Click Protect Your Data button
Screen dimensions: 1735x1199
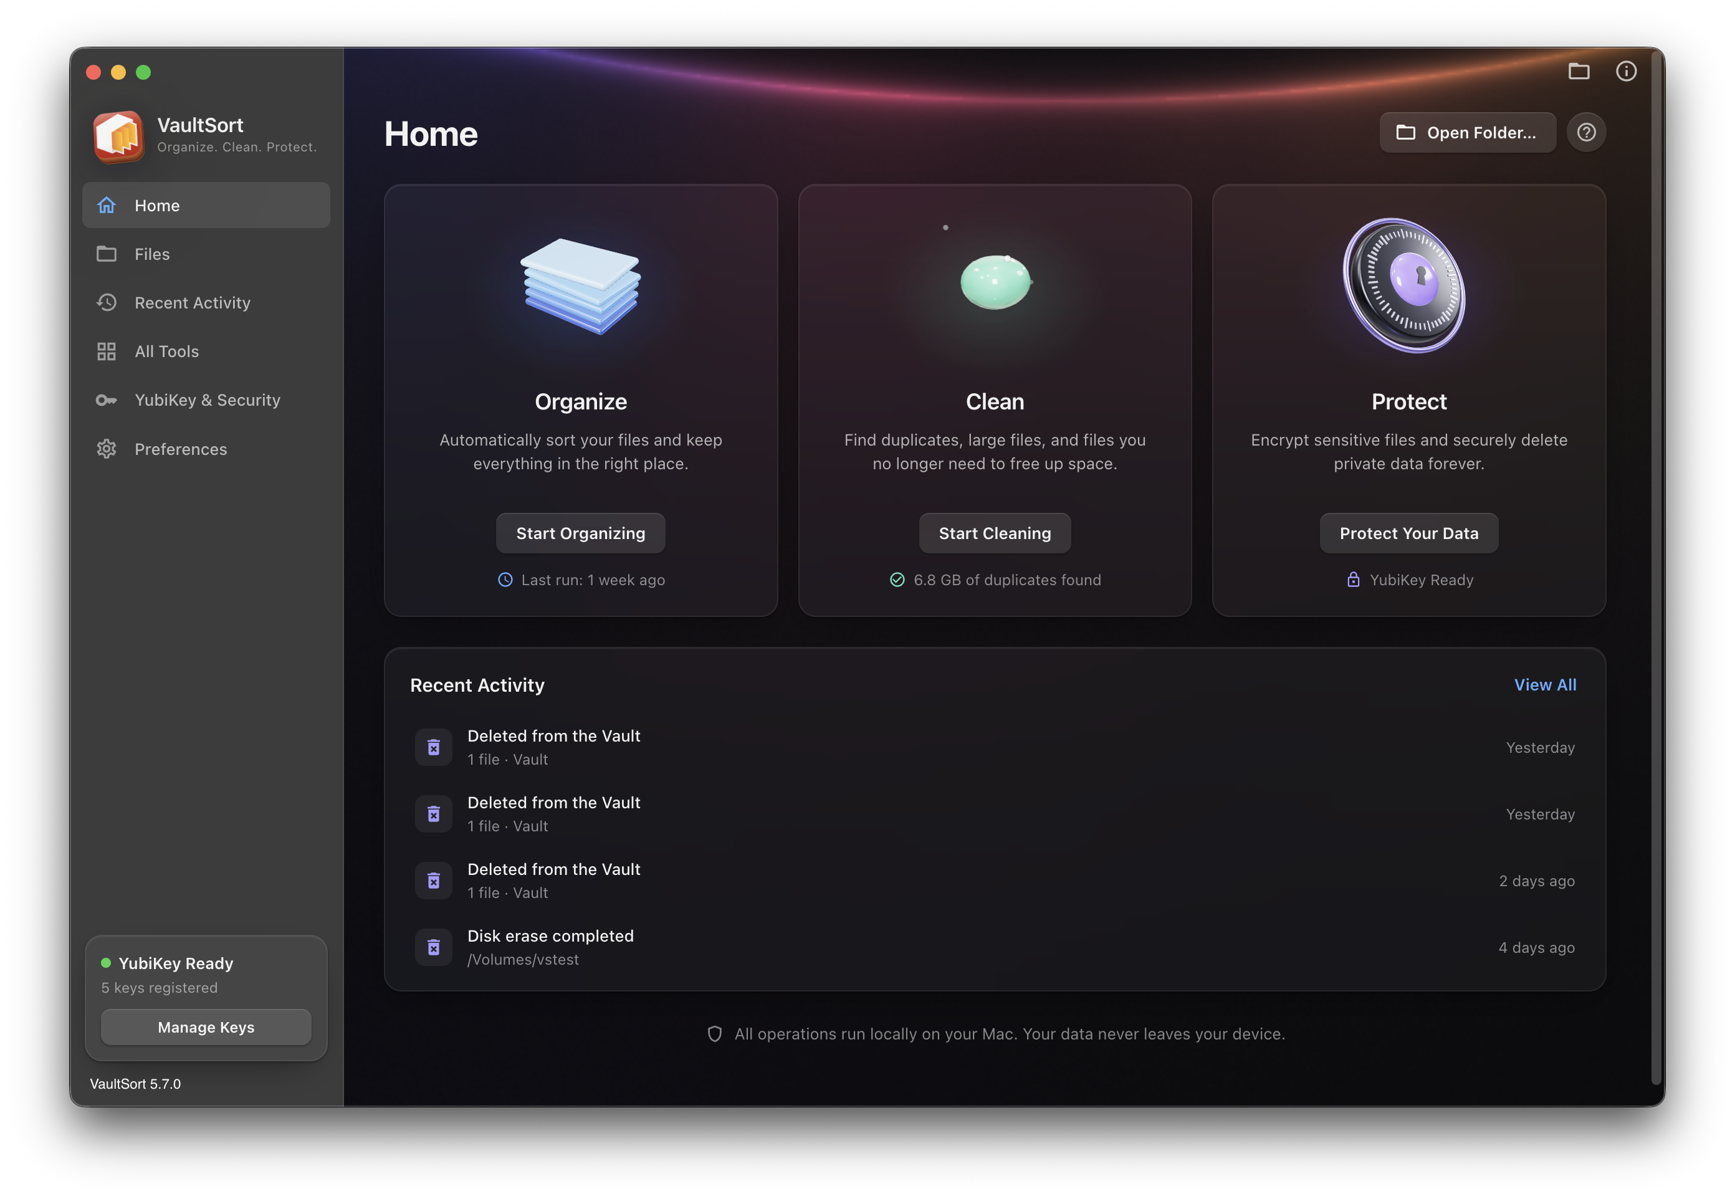(x=1408, y=533)
